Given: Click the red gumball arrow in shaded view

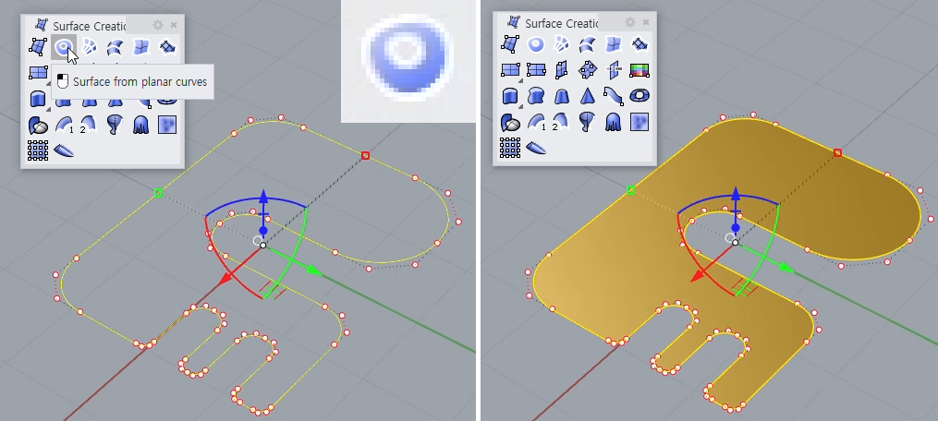Looking at the screenshot, I should point(697,277).
